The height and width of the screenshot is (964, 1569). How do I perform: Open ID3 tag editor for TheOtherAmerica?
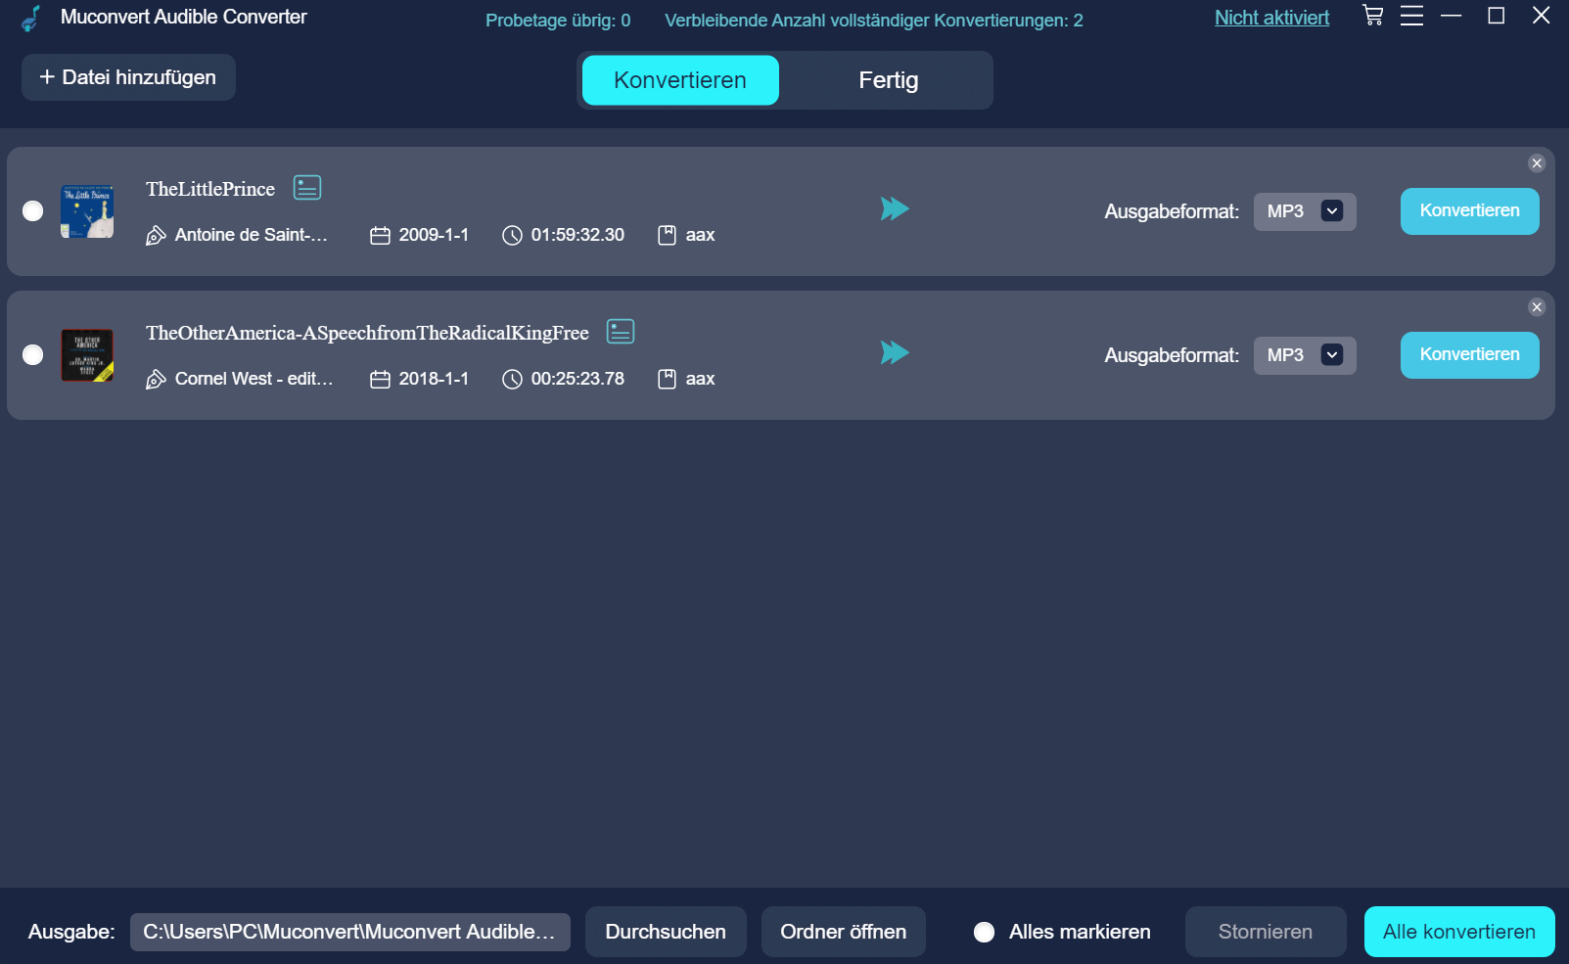621,331
